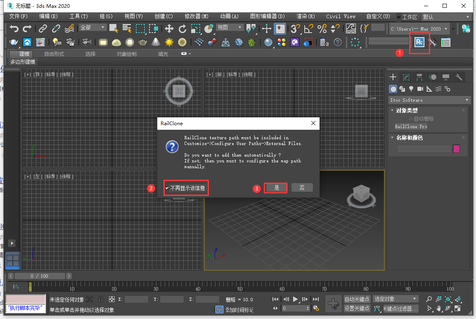This screenshot has width=476, height=319.
Task: Open the 全部 selection filter dropdown
Action: tap(92, 27)
